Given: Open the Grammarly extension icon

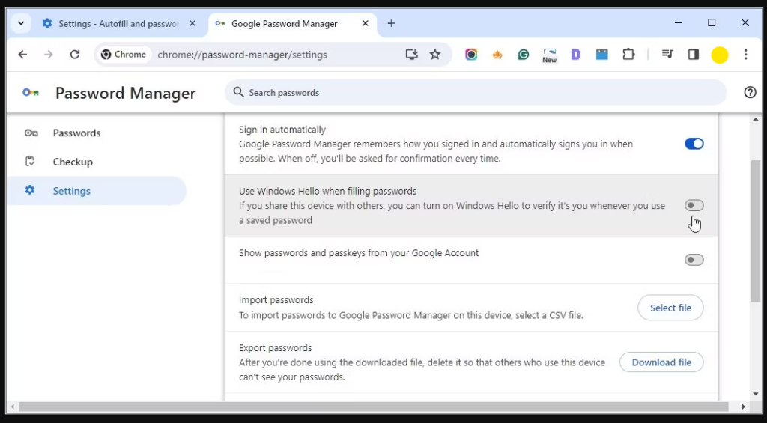Looking at the screenshot, I should pyautogui.click(x=524, y=55).
